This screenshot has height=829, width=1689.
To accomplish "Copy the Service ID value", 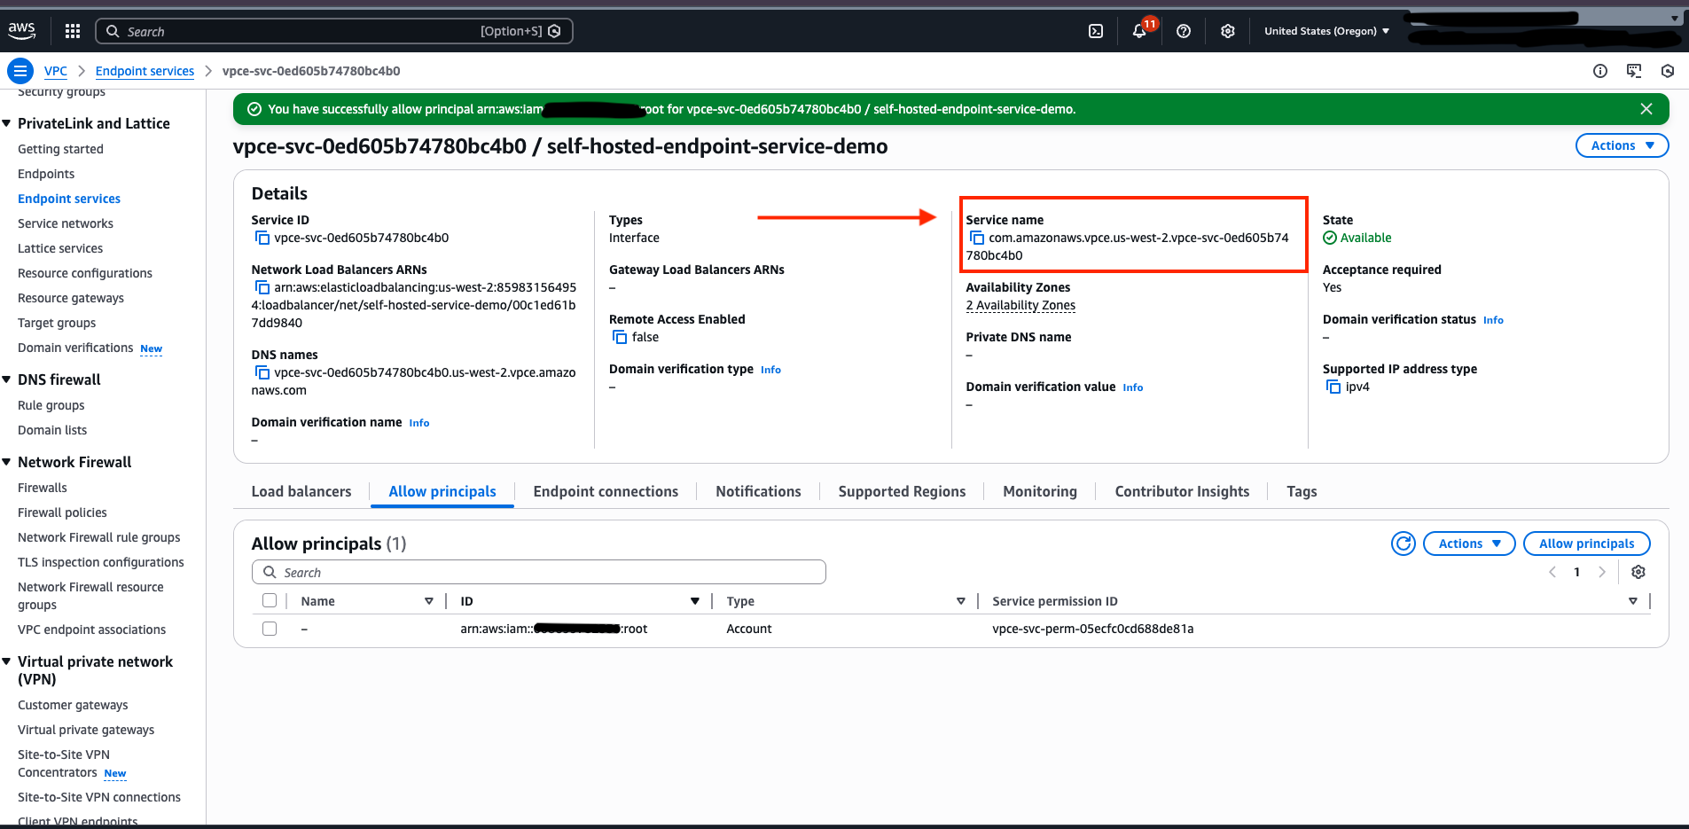I will (262, 238).
